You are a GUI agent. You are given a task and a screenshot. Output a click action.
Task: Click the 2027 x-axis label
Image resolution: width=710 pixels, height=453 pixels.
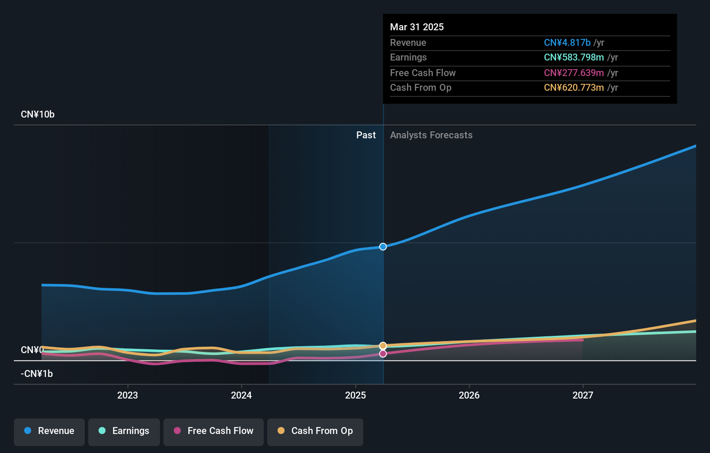point(583,395)
